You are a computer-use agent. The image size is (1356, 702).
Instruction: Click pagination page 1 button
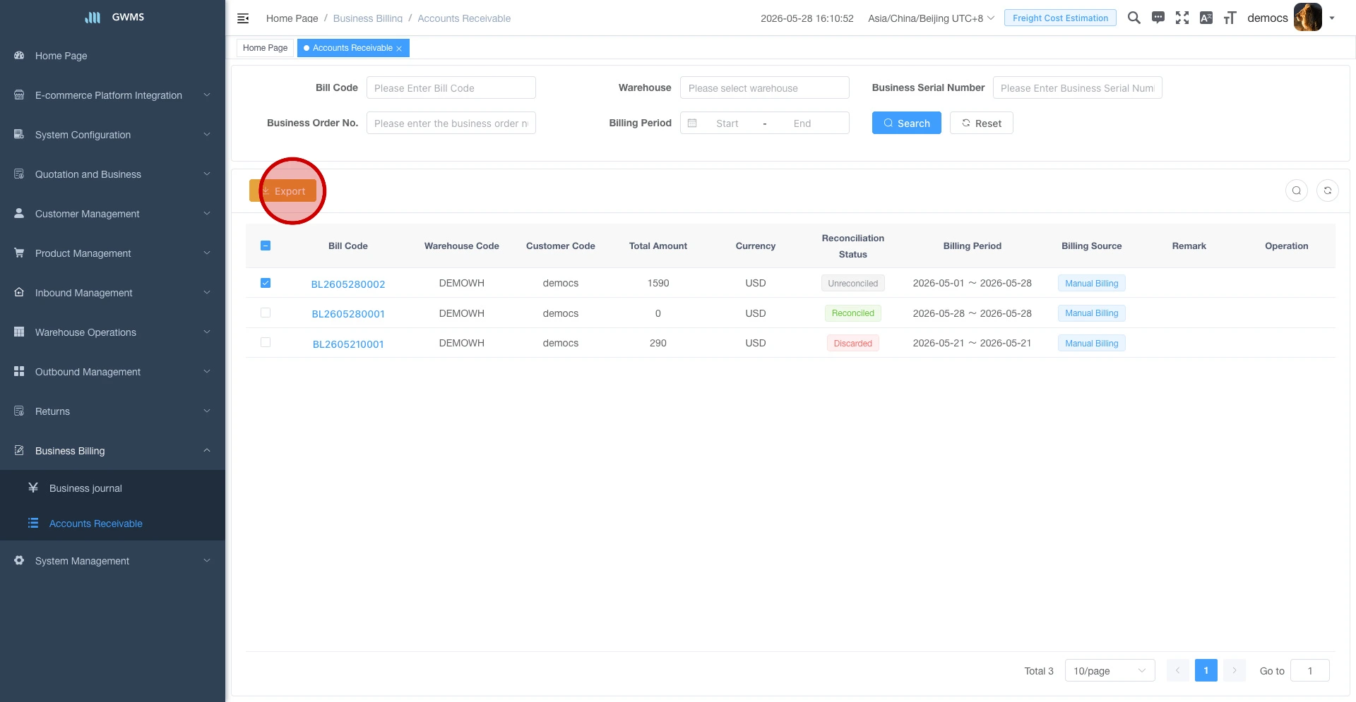[x=1206, y=670]
